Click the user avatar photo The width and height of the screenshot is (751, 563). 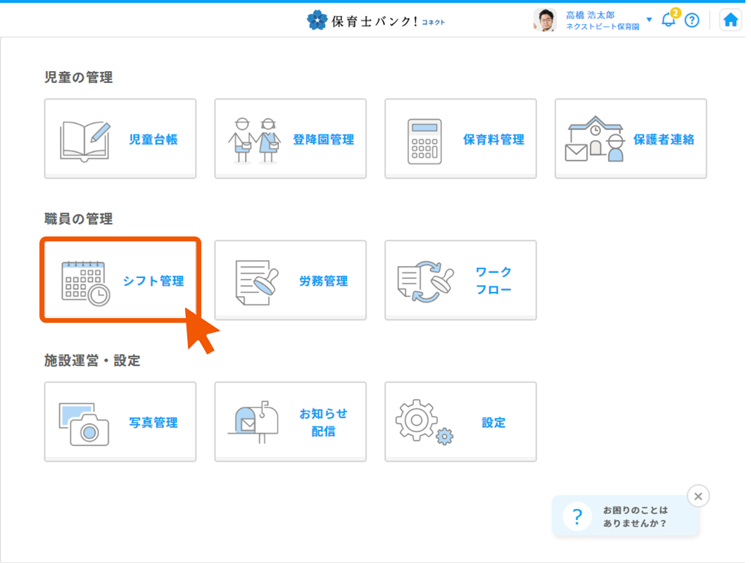(x=544, y=20)
